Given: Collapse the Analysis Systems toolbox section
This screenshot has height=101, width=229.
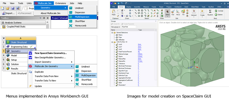Looking at the screenshot, I should (x=3, y=23).
